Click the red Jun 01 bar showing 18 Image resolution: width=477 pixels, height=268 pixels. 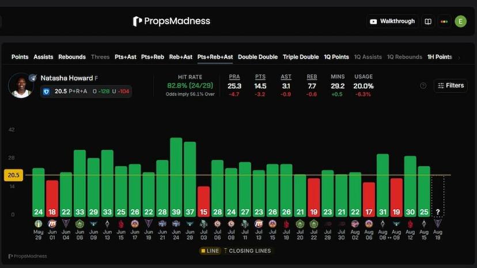[x=52, y=198]
